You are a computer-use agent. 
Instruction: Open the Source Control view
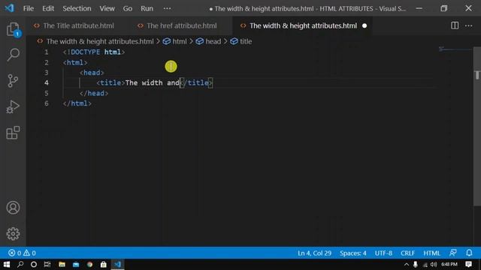pos(13,81)
